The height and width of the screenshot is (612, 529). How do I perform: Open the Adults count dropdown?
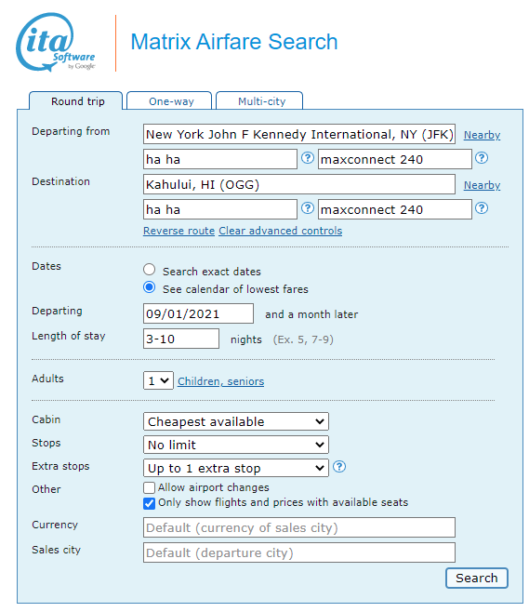coord(158,380)
